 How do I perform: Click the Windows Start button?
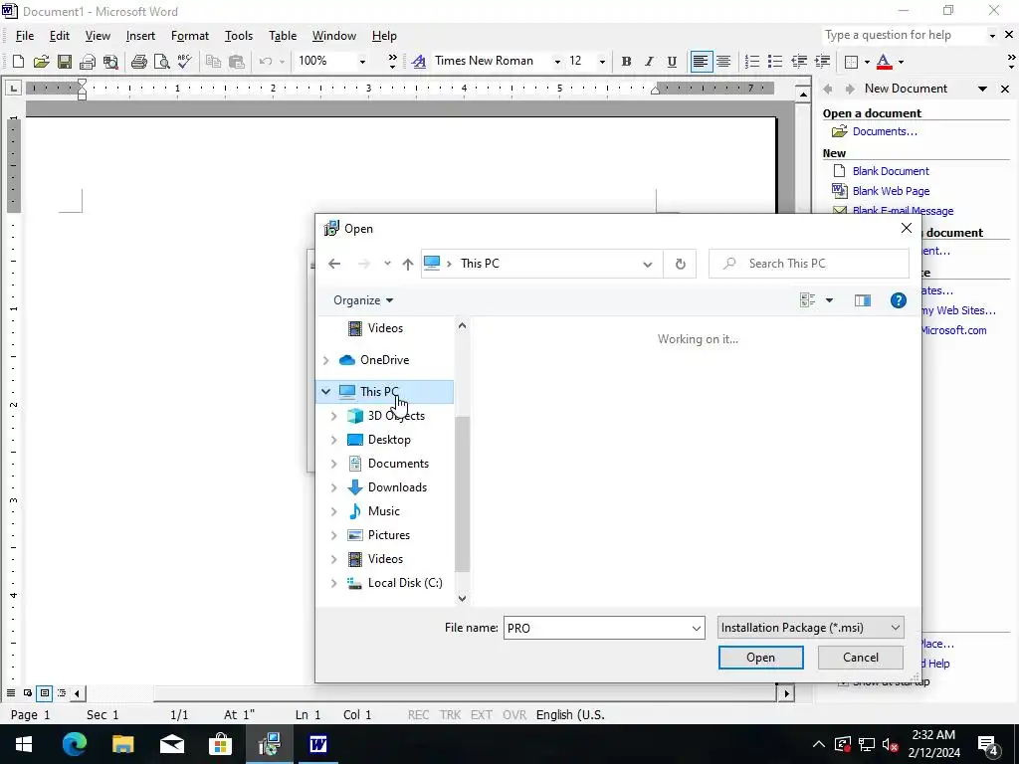[24, 744]
